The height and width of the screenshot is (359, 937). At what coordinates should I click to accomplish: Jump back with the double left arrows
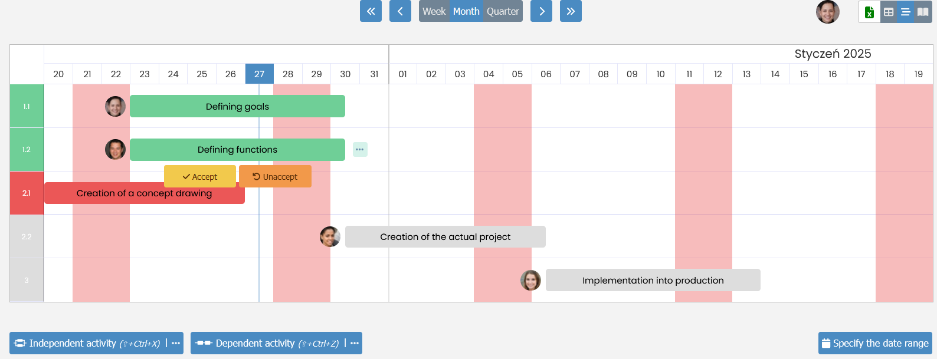tap(371, 11)
